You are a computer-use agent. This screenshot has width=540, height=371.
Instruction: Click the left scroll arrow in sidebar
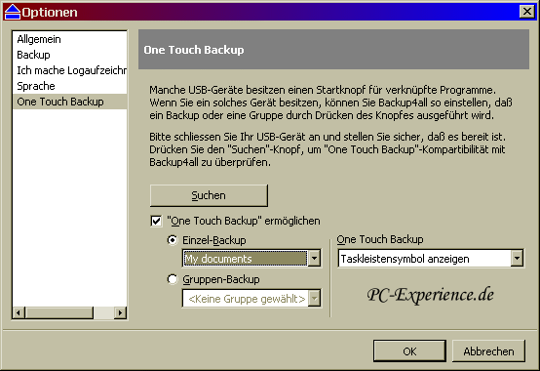tap(19, 313)
